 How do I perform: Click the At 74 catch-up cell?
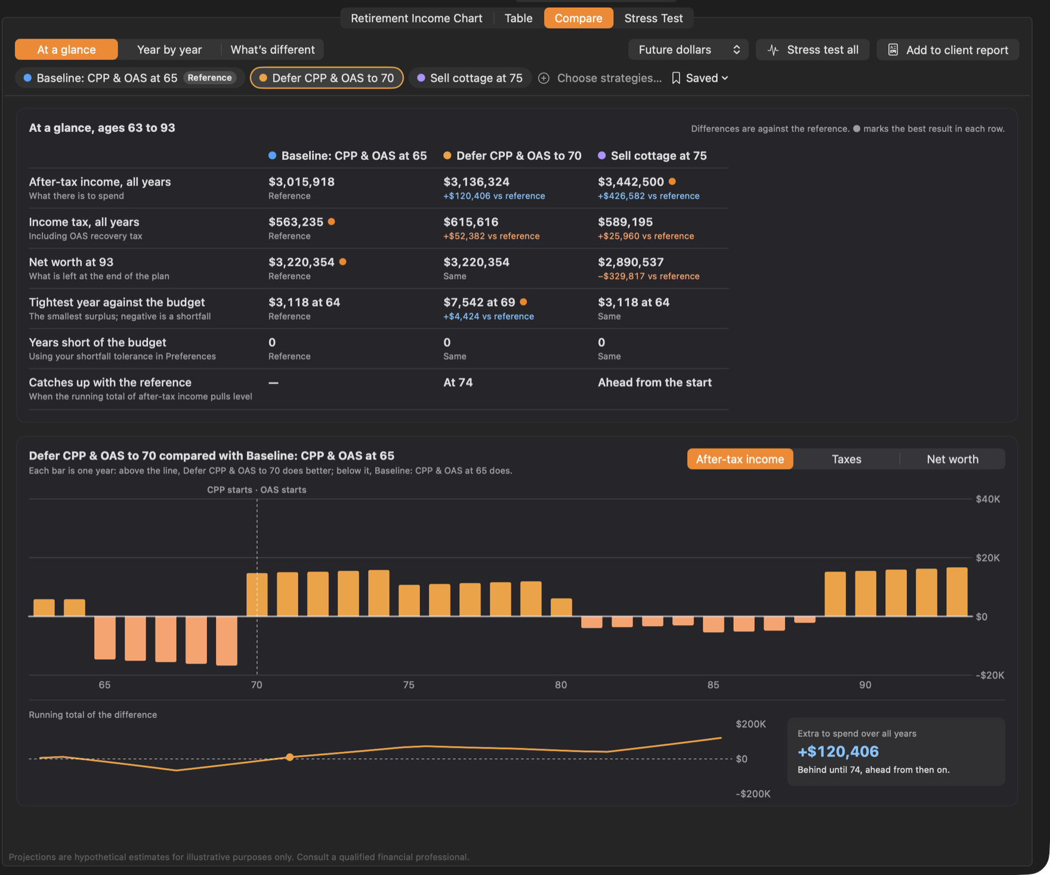click(458, 382)
